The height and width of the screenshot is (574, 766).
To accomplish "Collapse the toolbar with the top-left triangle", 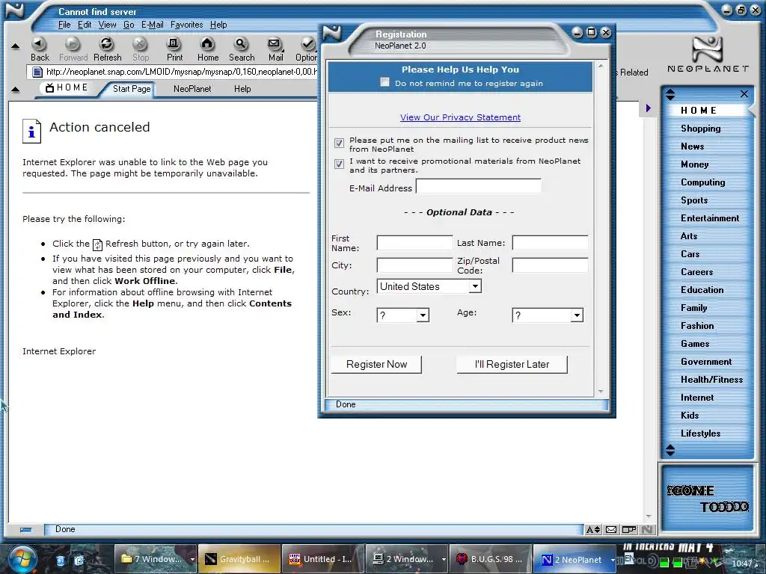I will (15, 46).
